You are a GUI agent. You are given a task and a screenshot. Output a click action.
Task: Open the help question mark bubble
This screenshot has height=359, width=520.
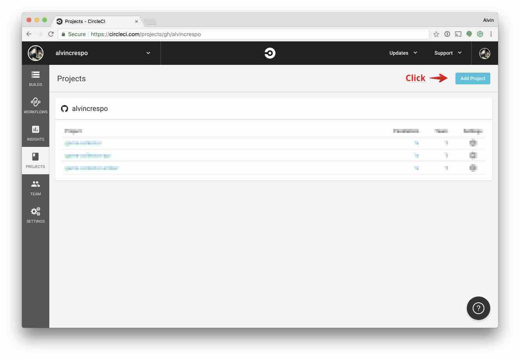(478, 308)
